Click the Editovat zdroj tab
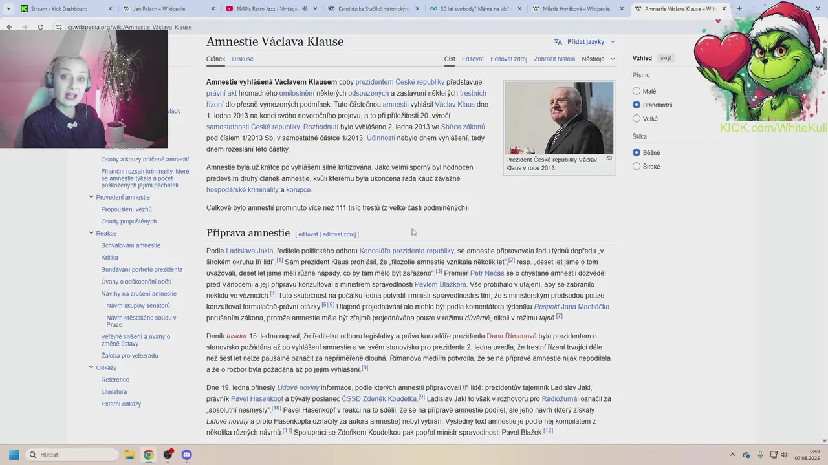This screenshot has height=465, width=828. (x=508, y=59)
